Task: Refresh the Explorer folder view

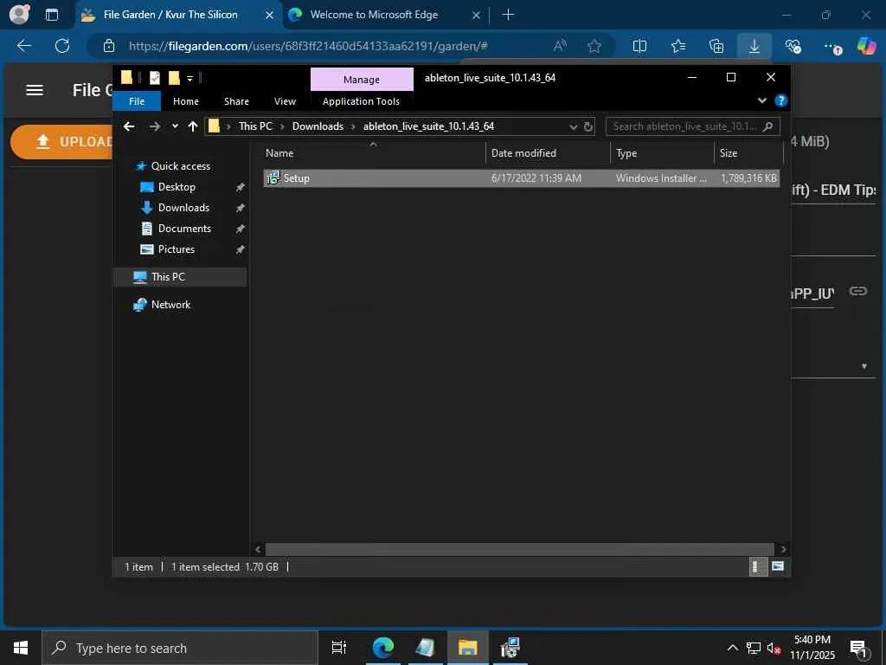Action: pos(588,126)
